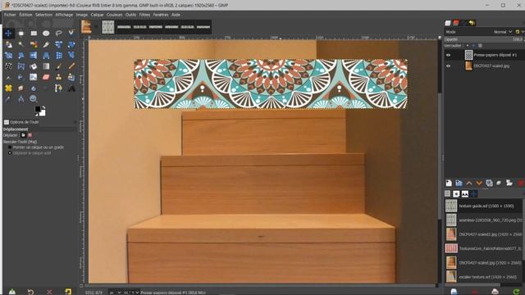Image resolution: width=525 pixels, height=295 pixels.
Task: Adjust the Opacité slider
Action: (483, 39)
